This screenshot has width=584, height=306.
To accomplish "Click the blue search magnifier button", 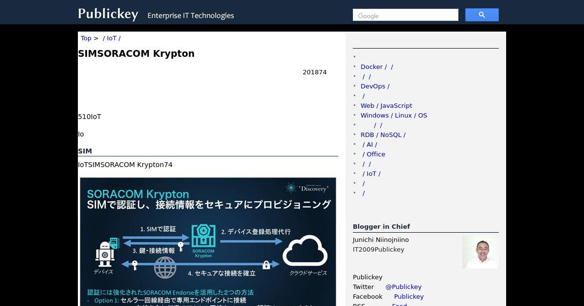I will [482, 15].
